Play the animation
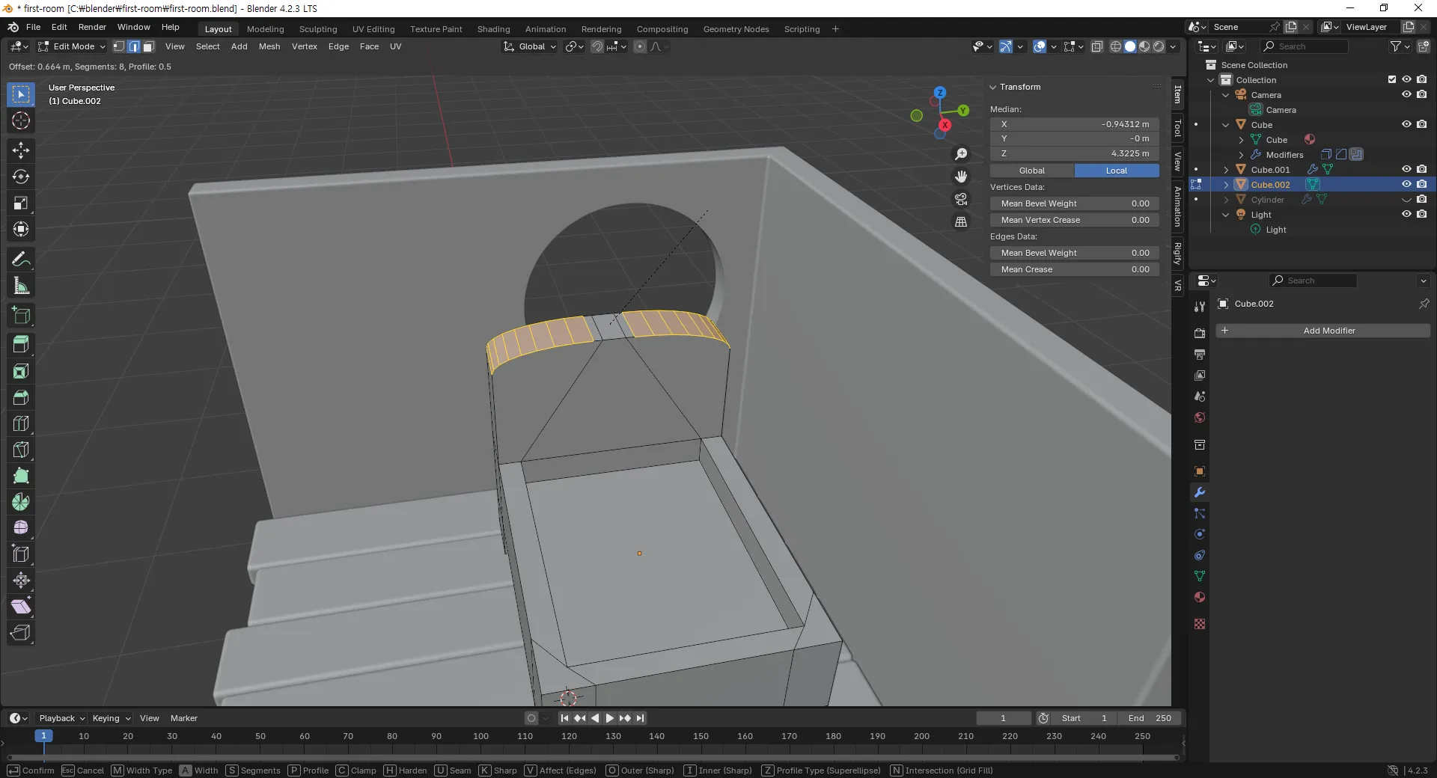This screenshot has width=1437, height=778. pyautogui.click(x=609, y=718)
